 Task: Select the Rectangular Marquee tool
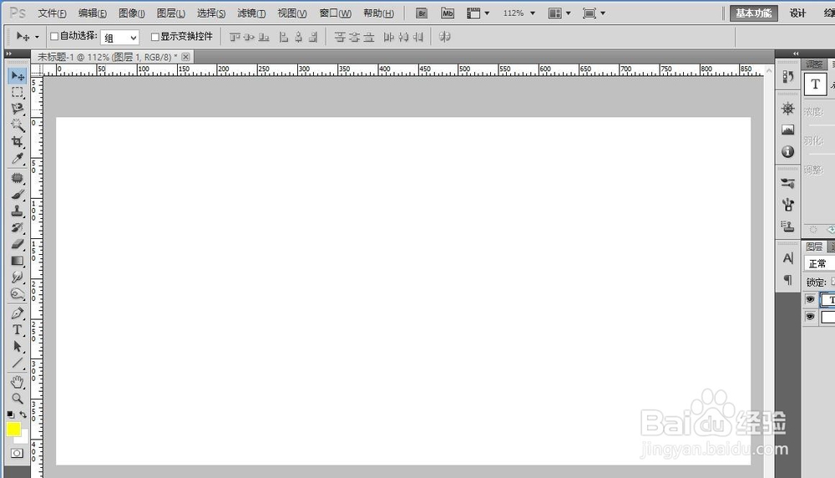[18, 92]
